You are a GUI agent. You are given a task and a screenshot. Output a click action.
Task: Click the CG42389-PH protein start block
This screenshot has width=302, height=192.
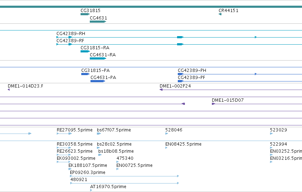181,74
